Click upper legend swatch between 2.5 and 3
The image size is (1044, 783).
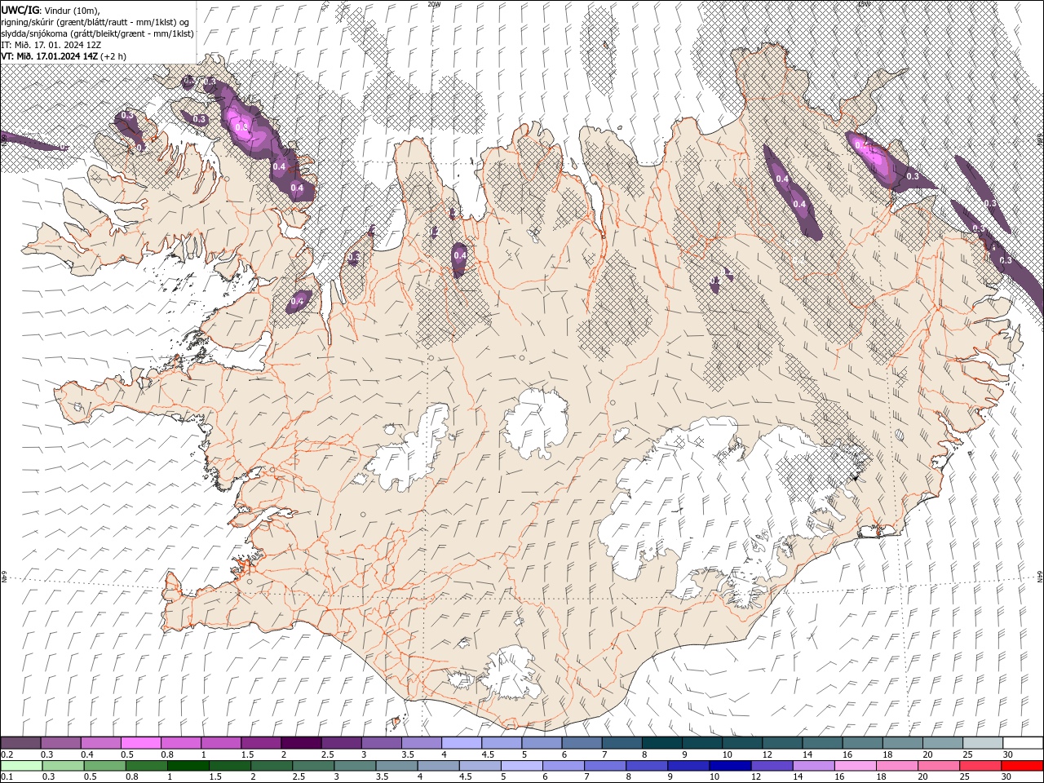pos(342,743)
